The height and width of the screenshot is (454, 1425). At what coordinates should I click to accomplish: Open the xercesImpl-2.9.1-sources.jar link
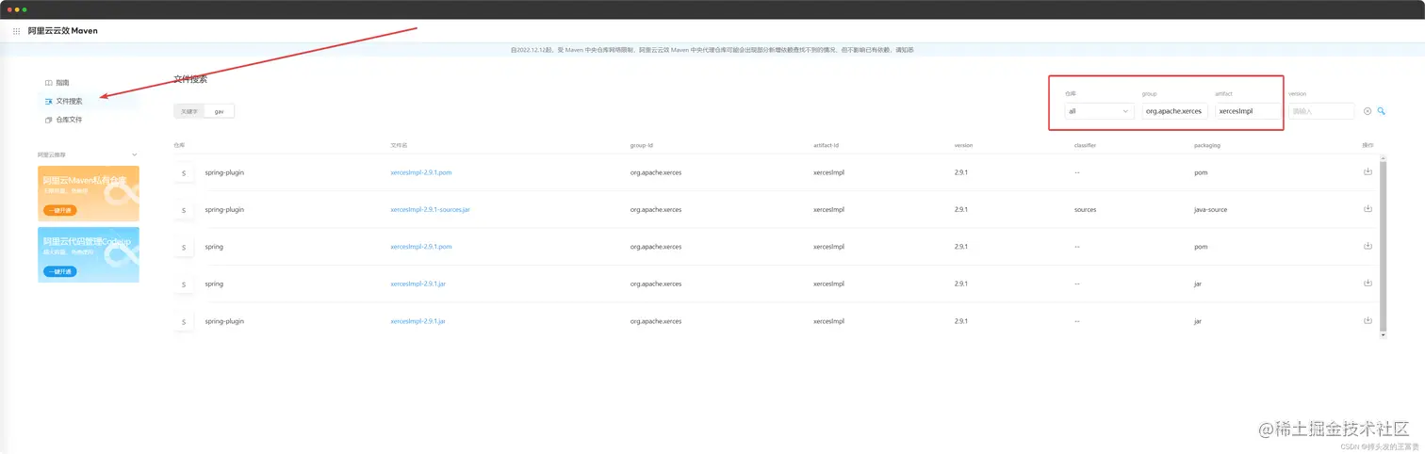(x=430, y=209)
